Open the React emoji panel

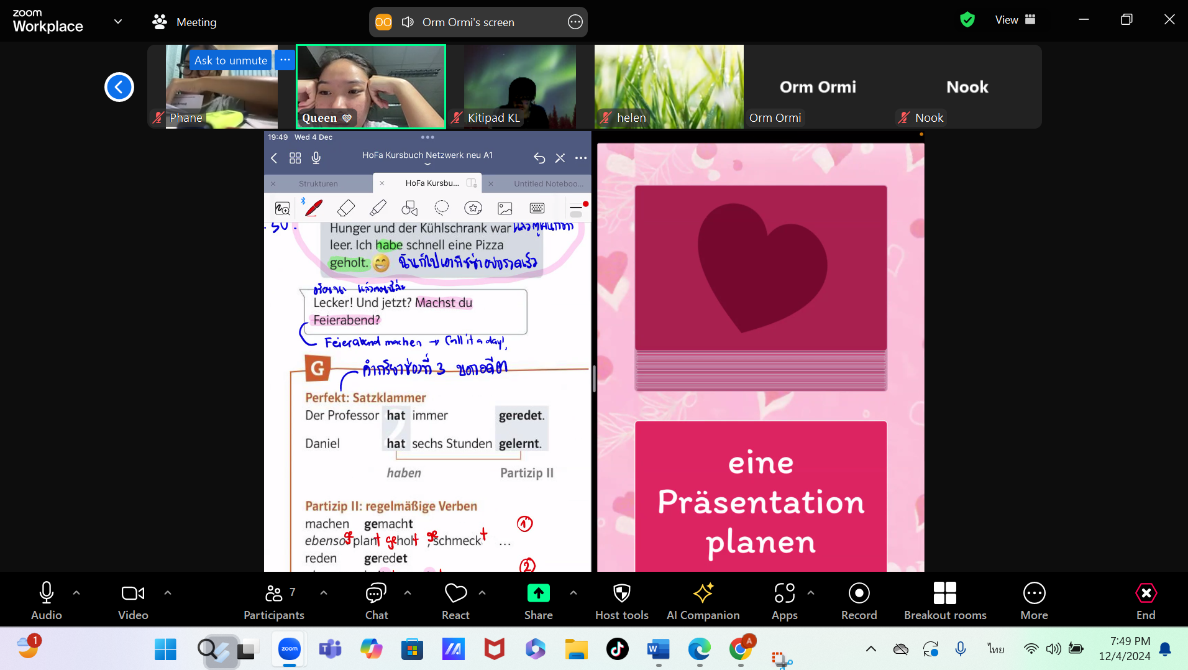[455, 600]
